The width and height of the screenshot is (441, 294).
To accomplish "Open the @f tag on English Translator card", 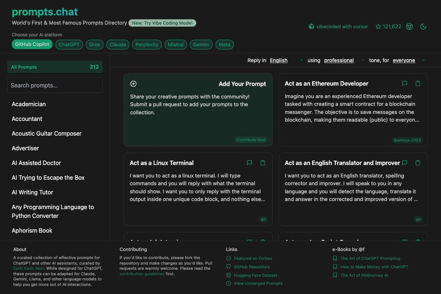I will tap(418, 219).
